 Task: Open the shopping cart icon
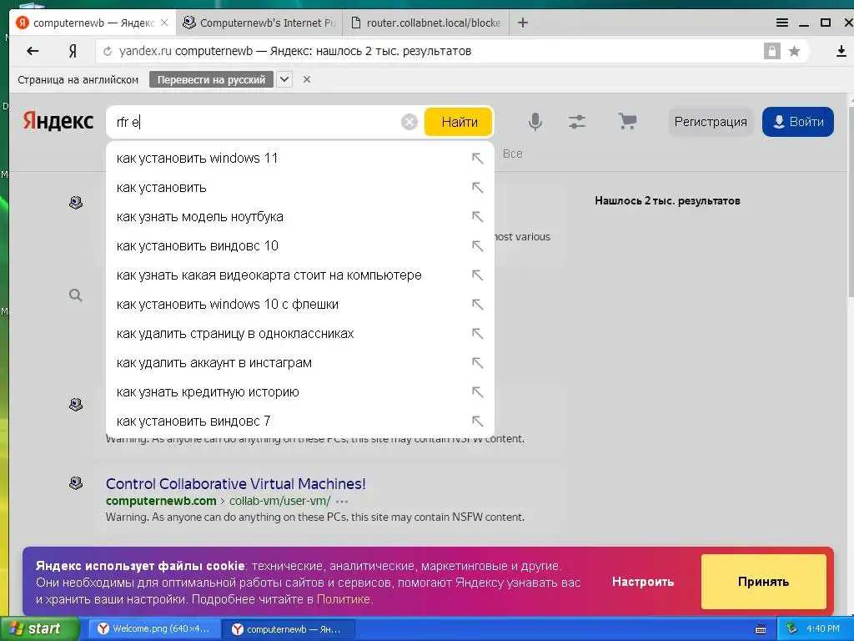click(627, 121)
